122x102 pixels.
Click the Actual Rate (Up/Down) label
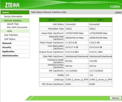click(52, 33)
